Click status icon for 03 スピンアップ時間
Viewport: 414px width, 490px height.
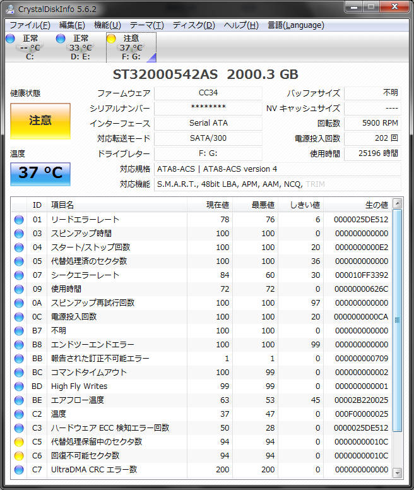point(19,234)
